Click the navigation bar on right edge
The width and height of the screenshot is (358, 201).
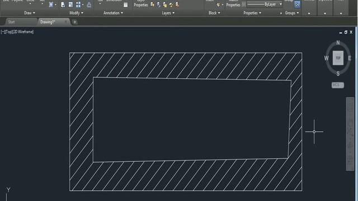pos(350,134)
